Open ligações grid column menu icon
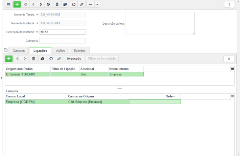The width and height of the screenshot is (241, 156). [x=233, y=69]
